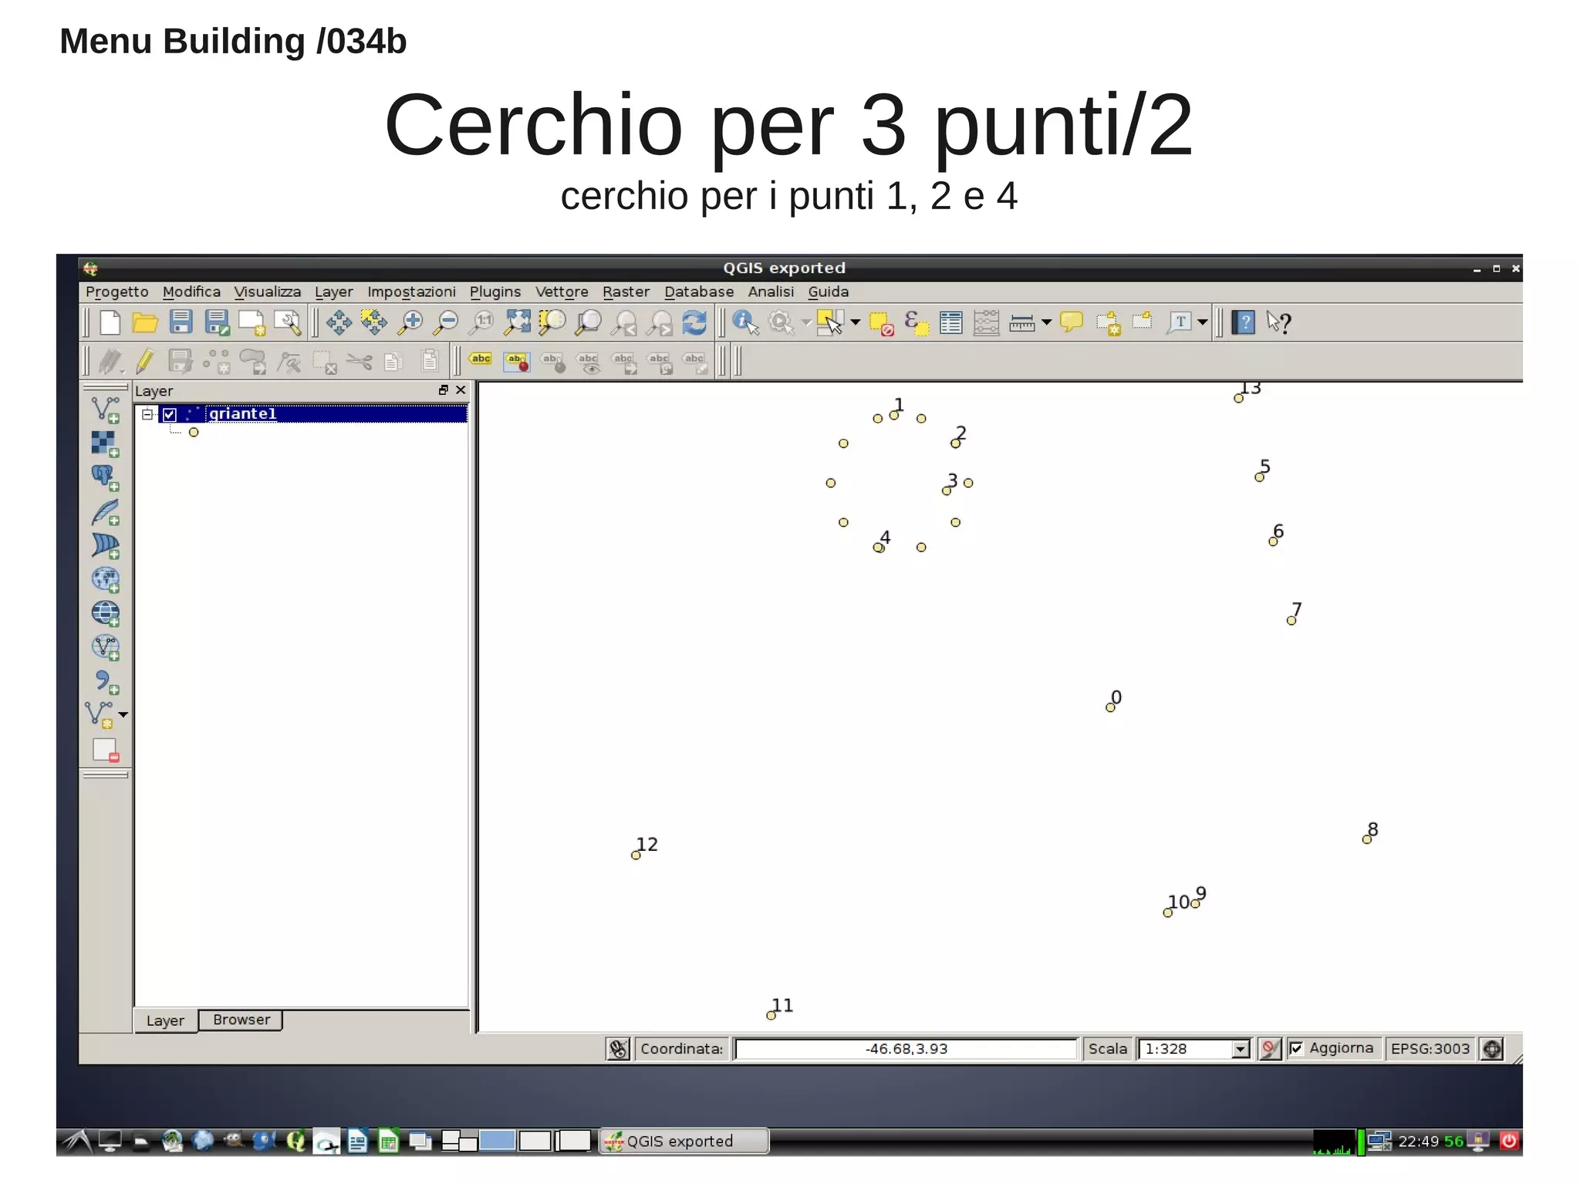The width and height of the screenshot is (1580, 1184).
Task: Open a project with the folder icon
Action: [144, 322]
